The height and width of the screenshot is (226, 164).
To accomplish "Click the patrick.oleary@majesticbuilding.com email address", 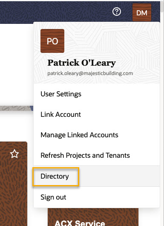I will (90, 73).
